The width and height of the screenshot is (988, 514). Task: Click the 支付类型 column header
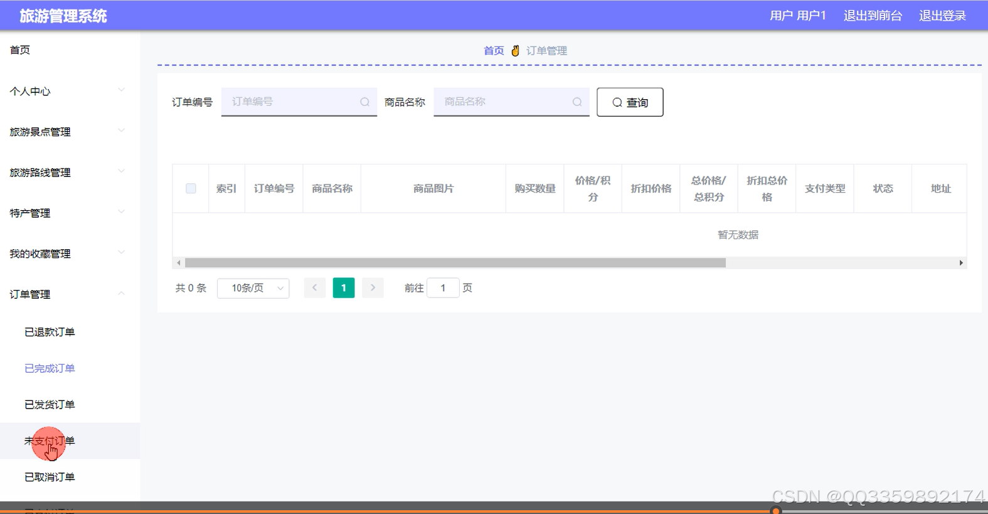[x=825, y=188]
